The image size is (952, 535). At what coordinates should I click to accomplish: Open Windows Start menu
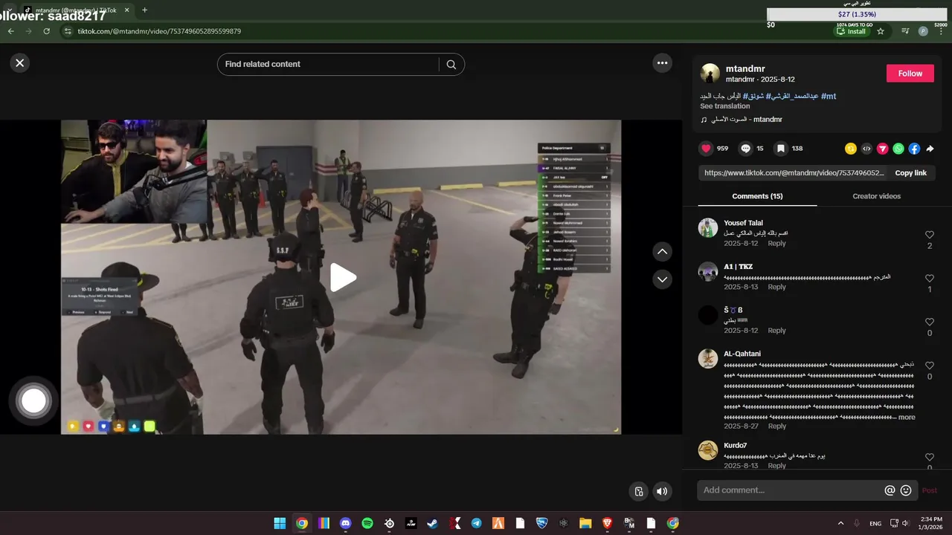point(280,523)
